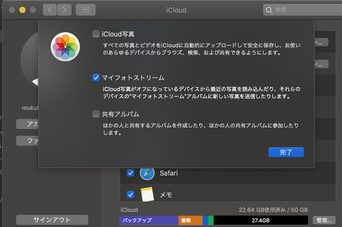Viewport: 342px width, 227px height.
Task: Go forward with the right chevron
Action: tap(64, 10)
